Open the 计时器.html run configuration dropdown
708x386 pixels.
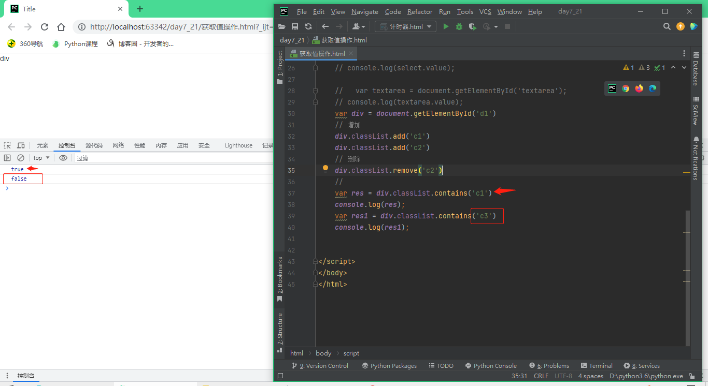click(x=405, y=26)
